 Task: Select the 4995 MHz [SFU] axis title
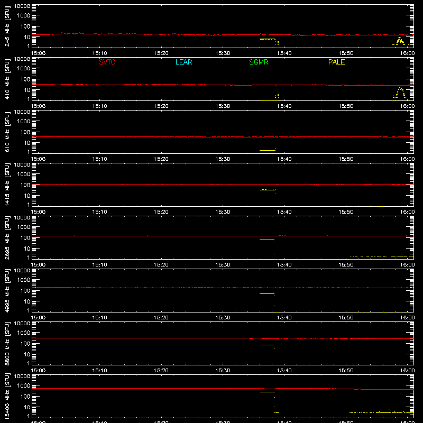[x=7, y=290]
